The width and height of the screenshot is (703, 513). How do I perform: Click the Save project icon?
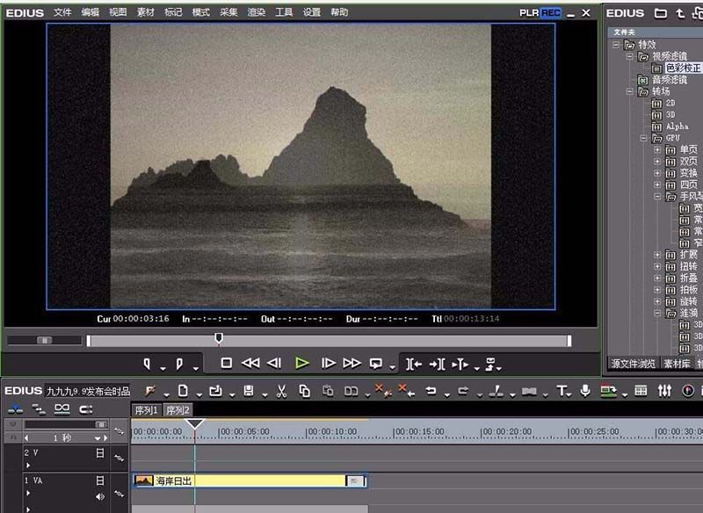tap(249, 391)
